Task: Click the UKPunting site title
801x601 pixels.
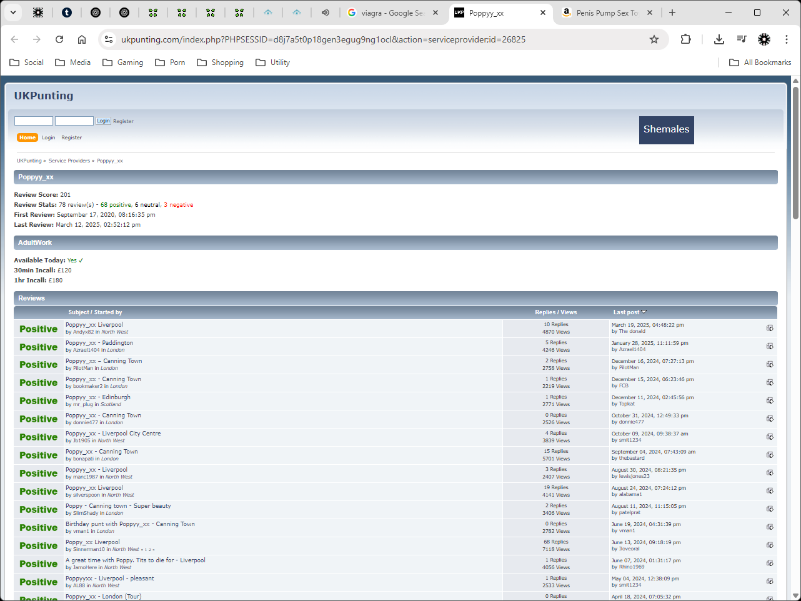Action: point(44,96)
